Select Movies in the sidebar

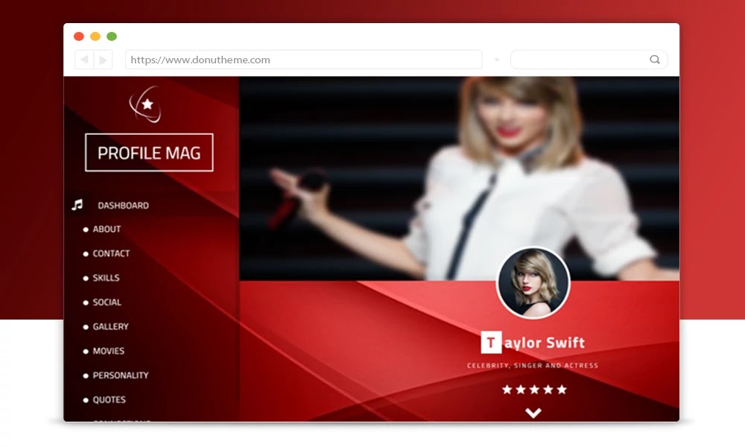tap(108, 351)
